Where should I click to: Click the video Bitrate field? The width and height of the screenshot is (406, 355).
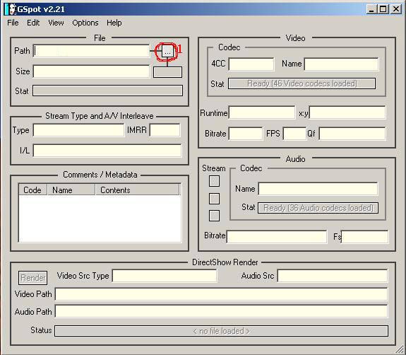point(246,134)
